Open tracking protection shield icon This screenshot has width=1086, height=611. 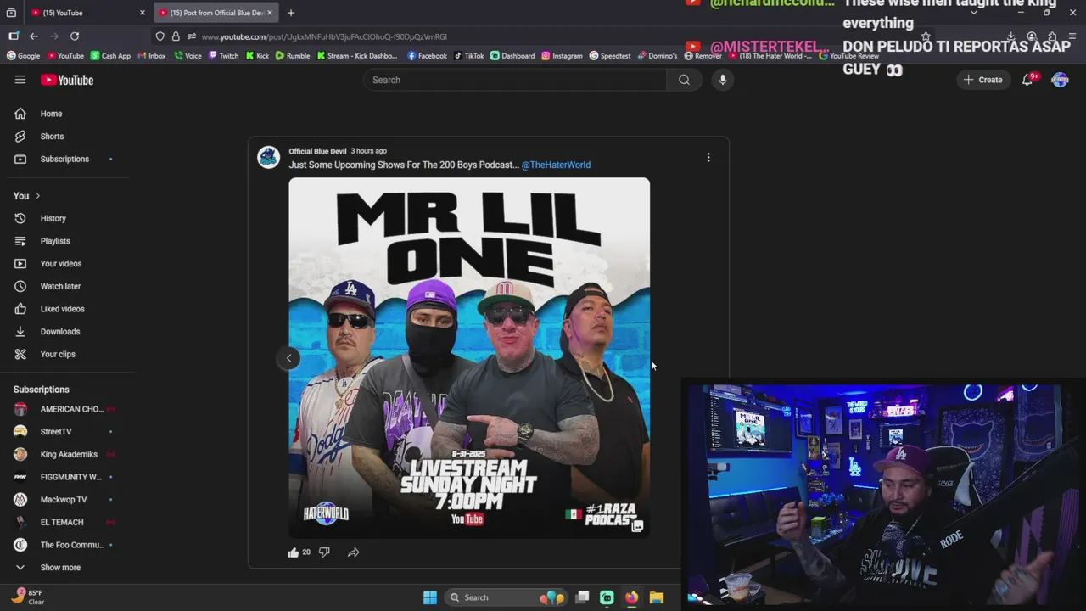click(160, 36)
